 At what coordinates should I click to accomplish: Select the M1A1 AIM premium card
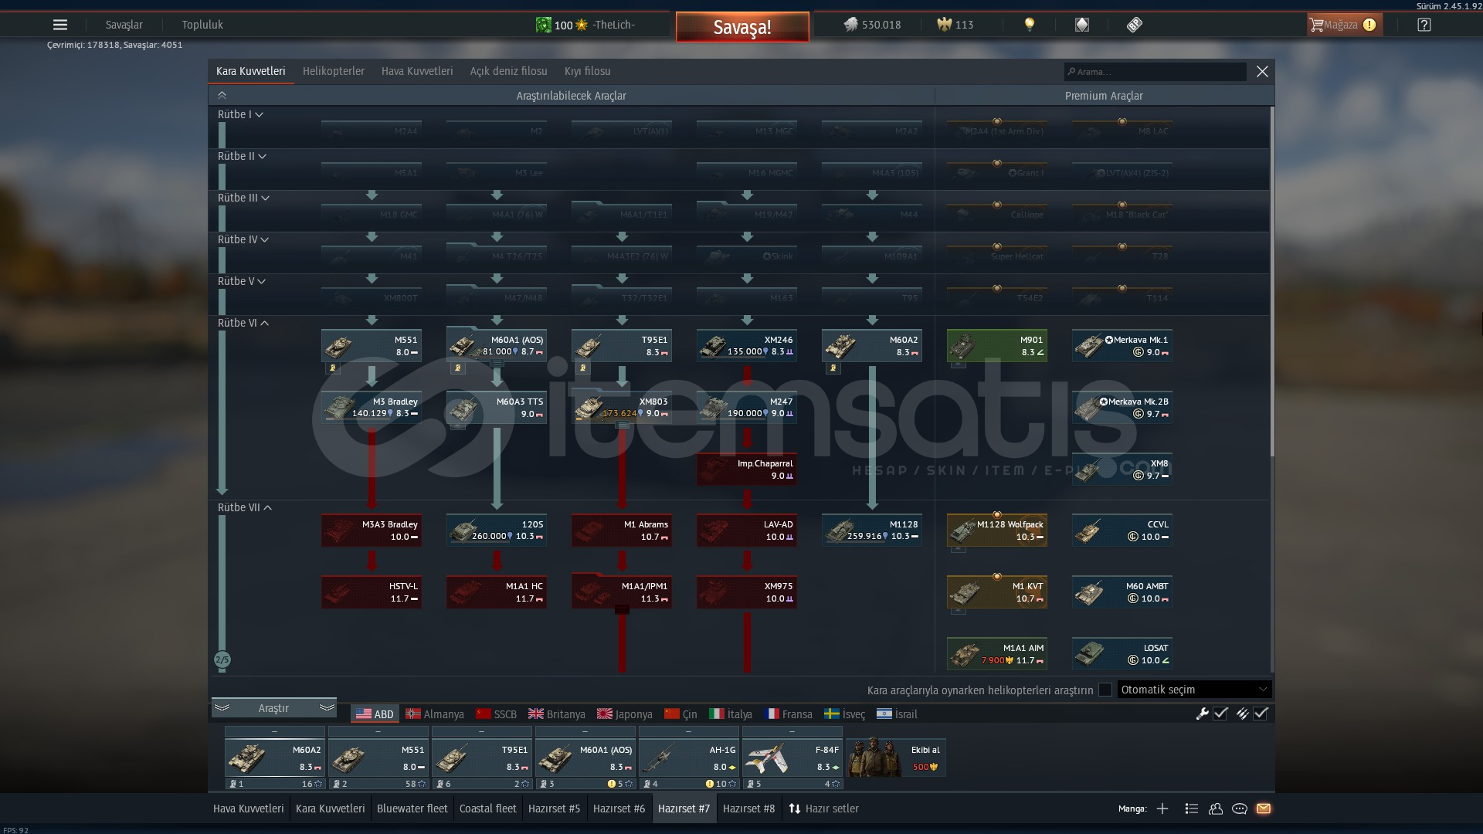(997, 654)
